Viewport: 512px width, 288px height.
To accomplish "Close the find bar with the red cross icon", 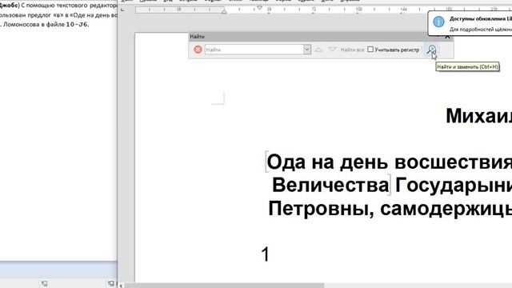I will coord(198,50).
